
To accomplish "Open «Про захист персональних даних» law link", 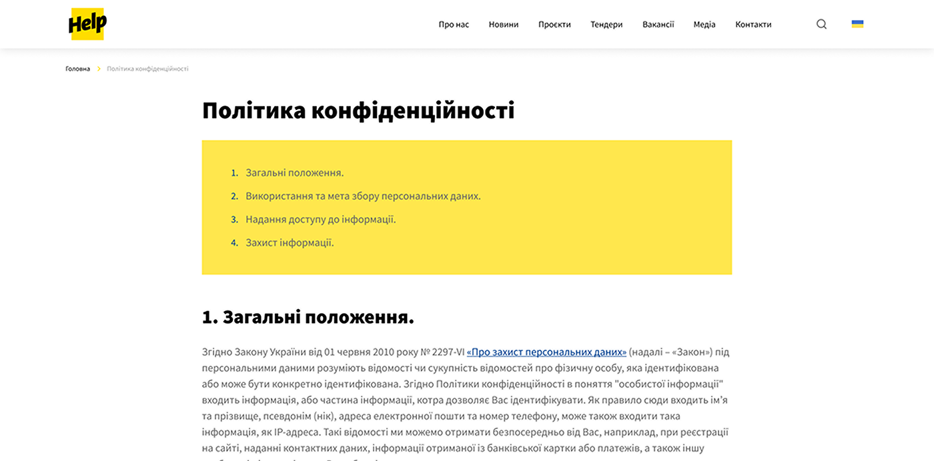I will (546, 352).
